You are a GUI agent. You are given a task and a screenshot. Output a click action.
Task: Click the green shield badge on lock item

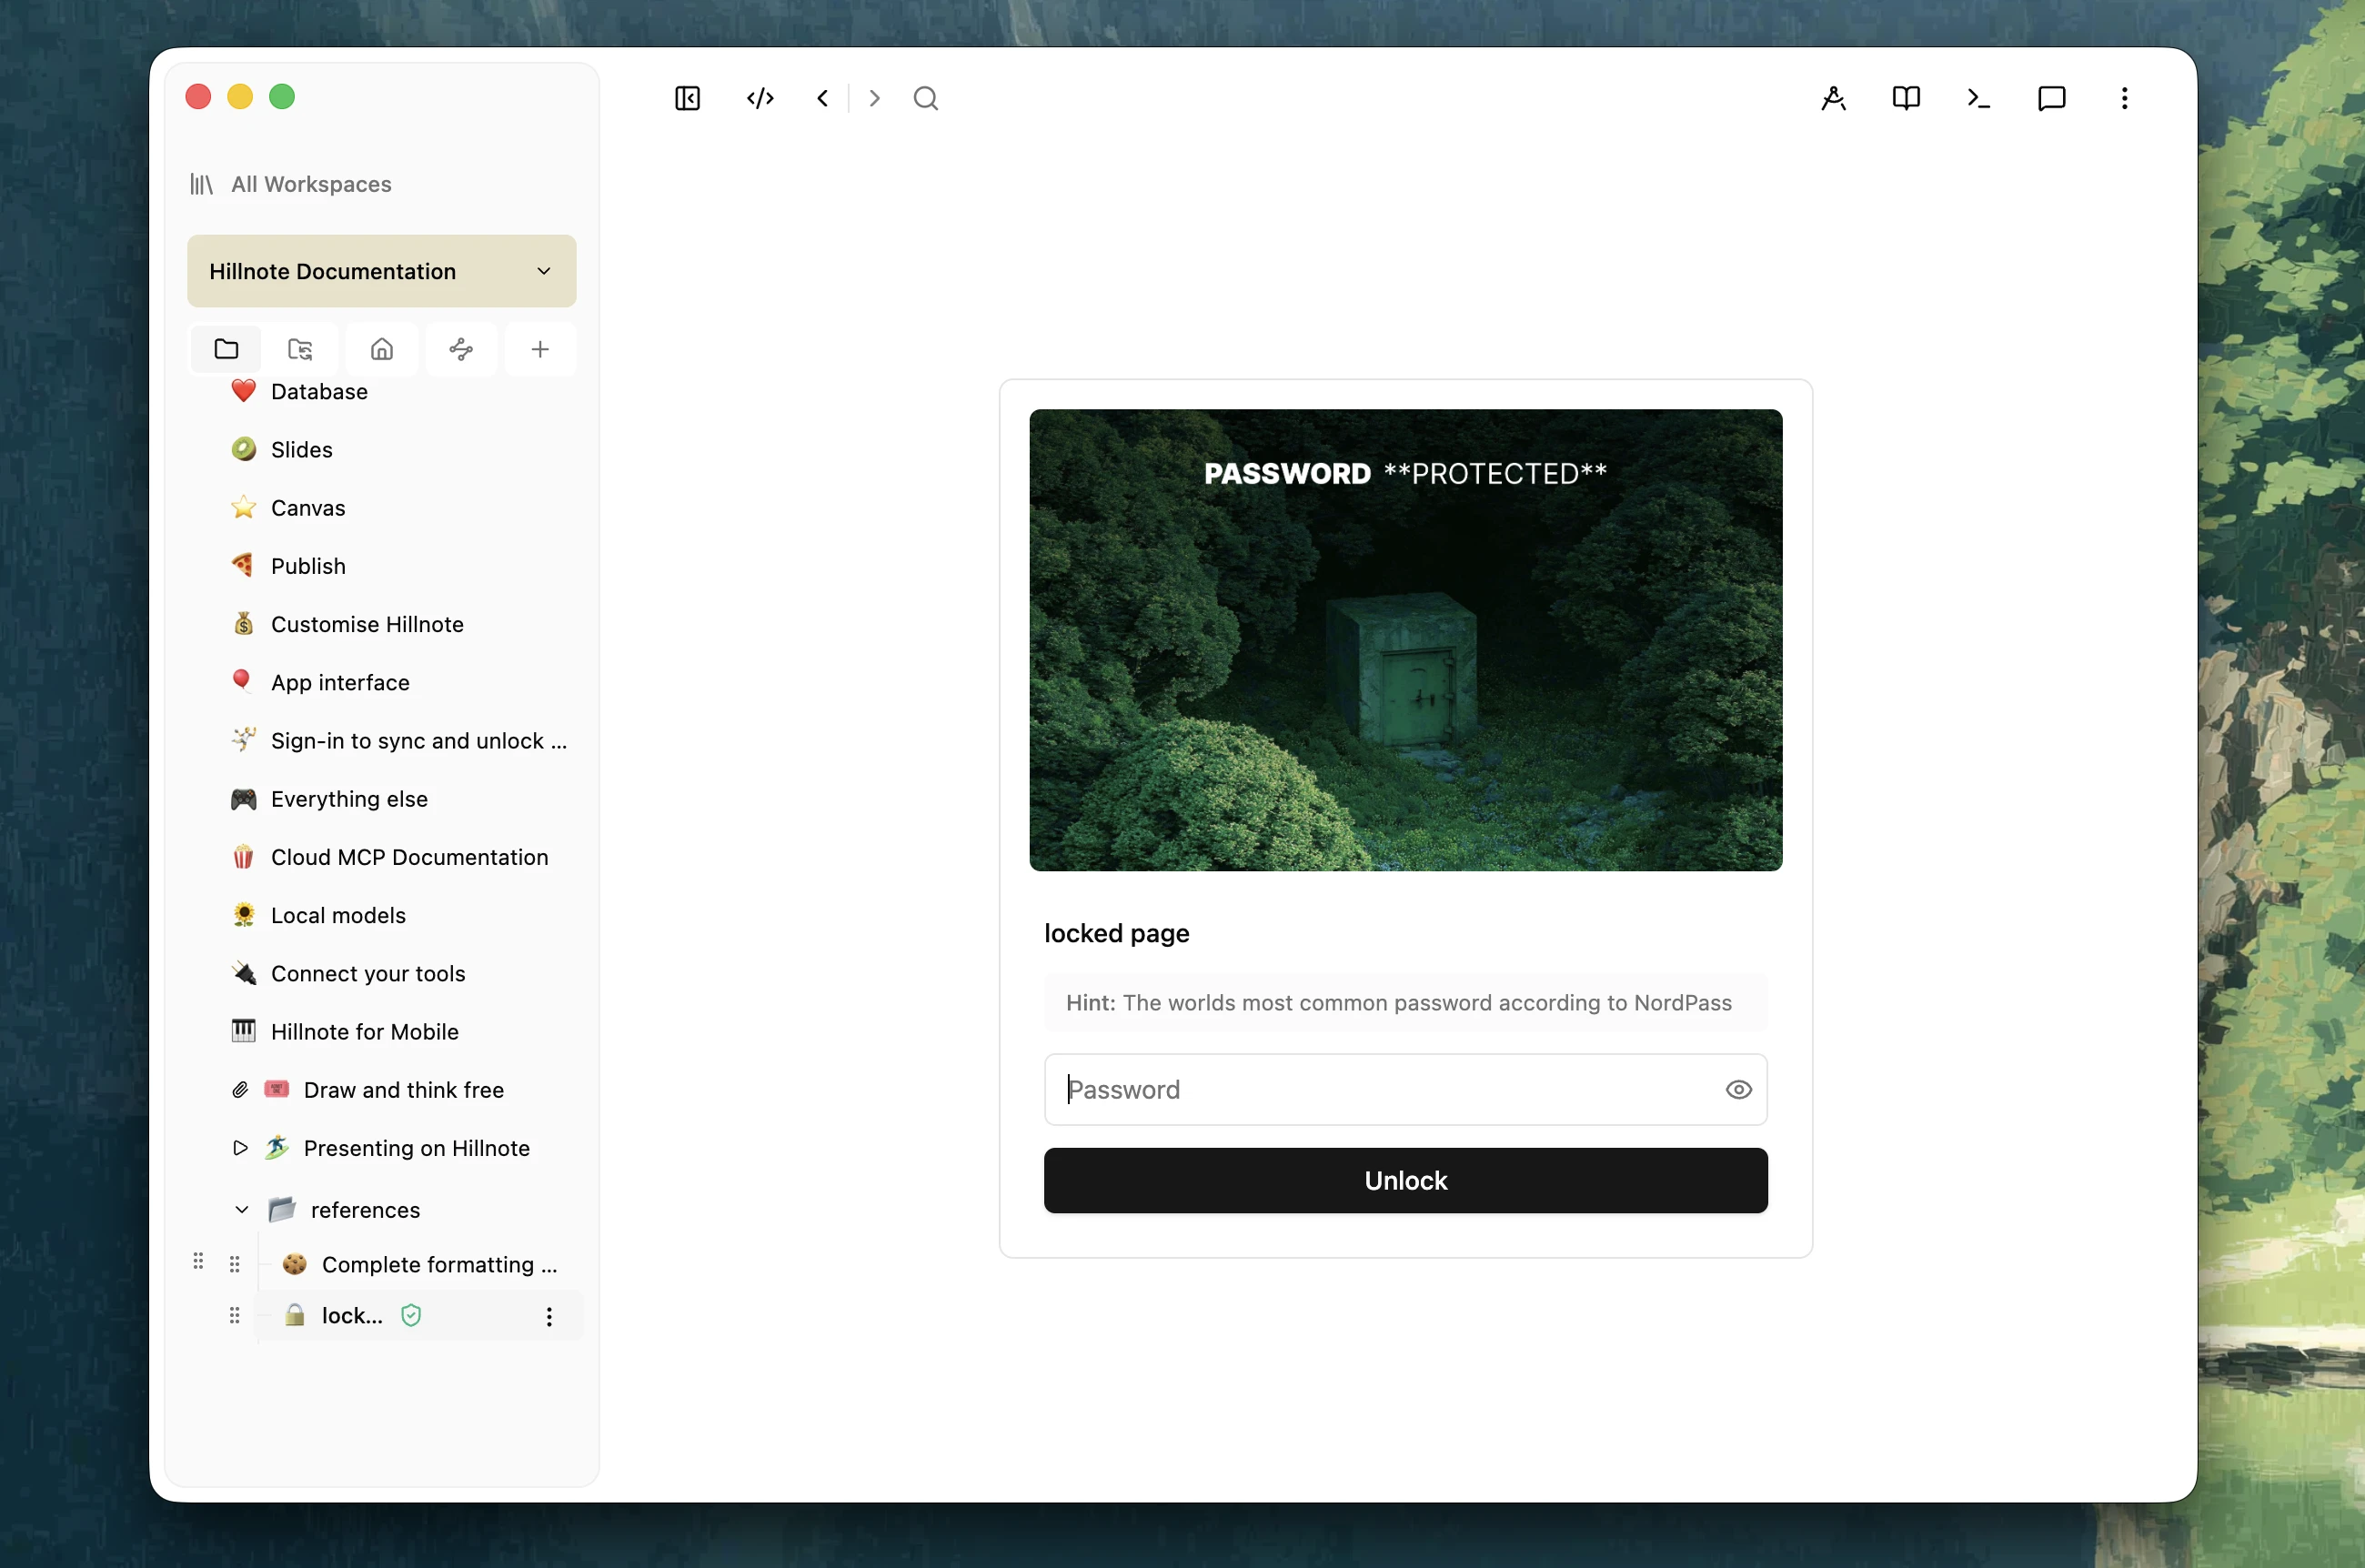pyautogui.click(x=411, y=1316)
